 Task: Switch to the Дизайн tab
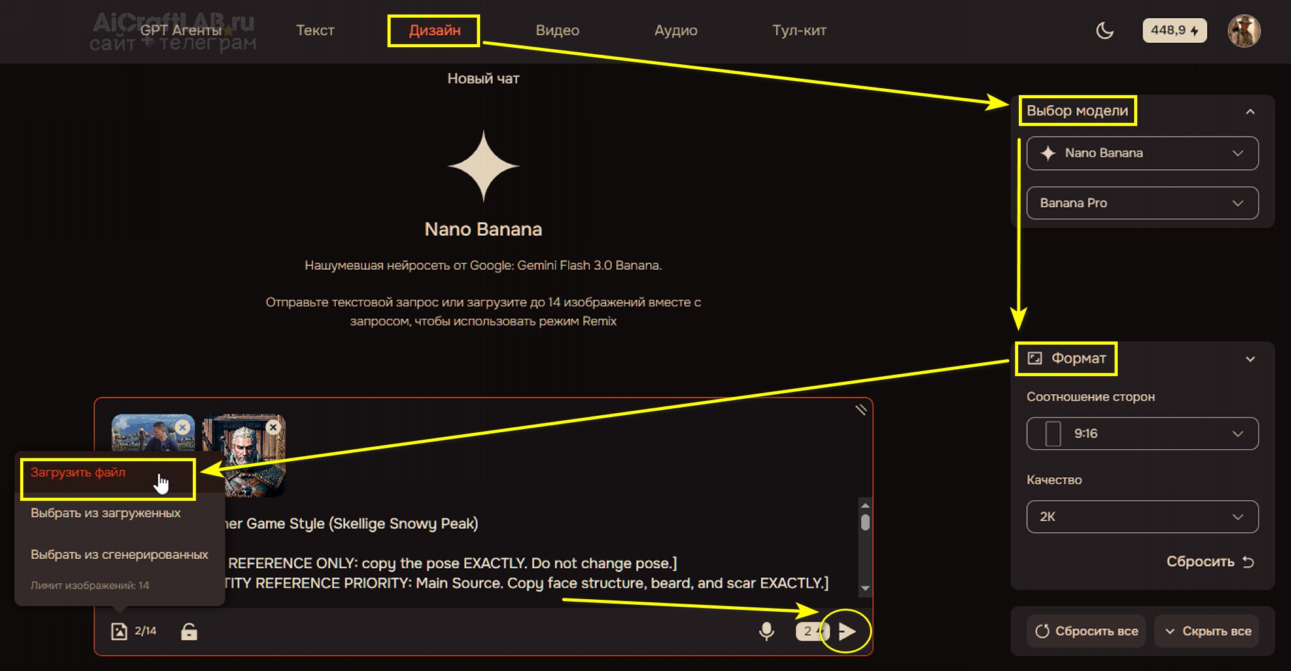[x=435, y=30]
